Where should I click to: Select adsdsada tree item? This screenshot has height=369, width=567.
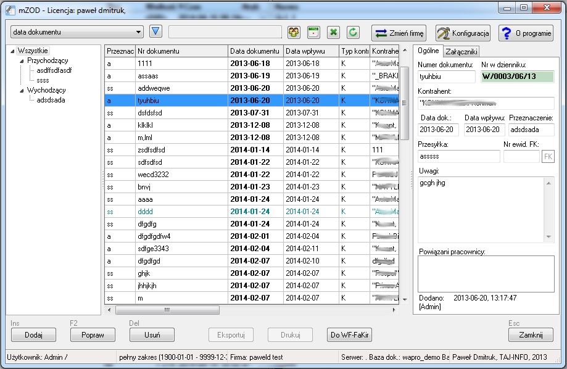click(51, 100)
